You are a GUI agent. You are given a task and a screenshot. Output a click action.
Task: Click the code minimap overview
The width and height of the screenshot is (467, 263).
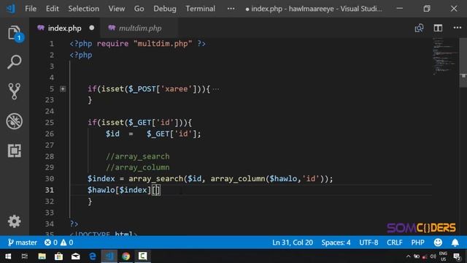444,56
